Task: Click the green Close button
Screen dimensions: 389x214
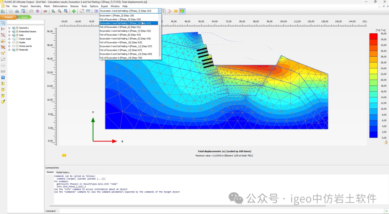Action: tap(24, 17)
